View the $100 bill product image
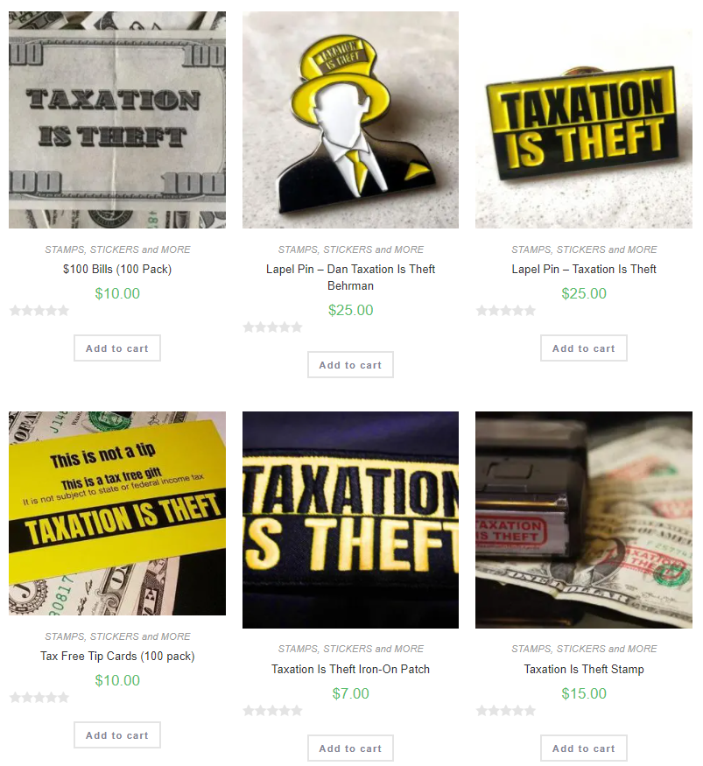703x766 pixels. point(117,120)
